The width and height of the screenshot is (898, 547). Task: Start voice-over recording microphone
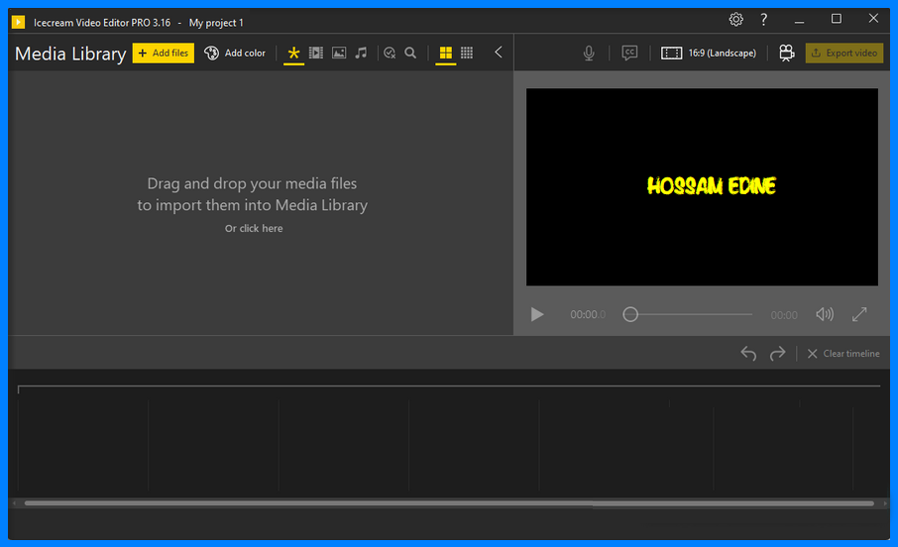[589, 54]
